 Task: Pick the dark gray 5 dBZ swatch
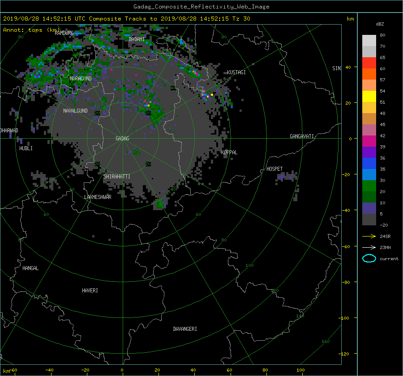point(369,220)
